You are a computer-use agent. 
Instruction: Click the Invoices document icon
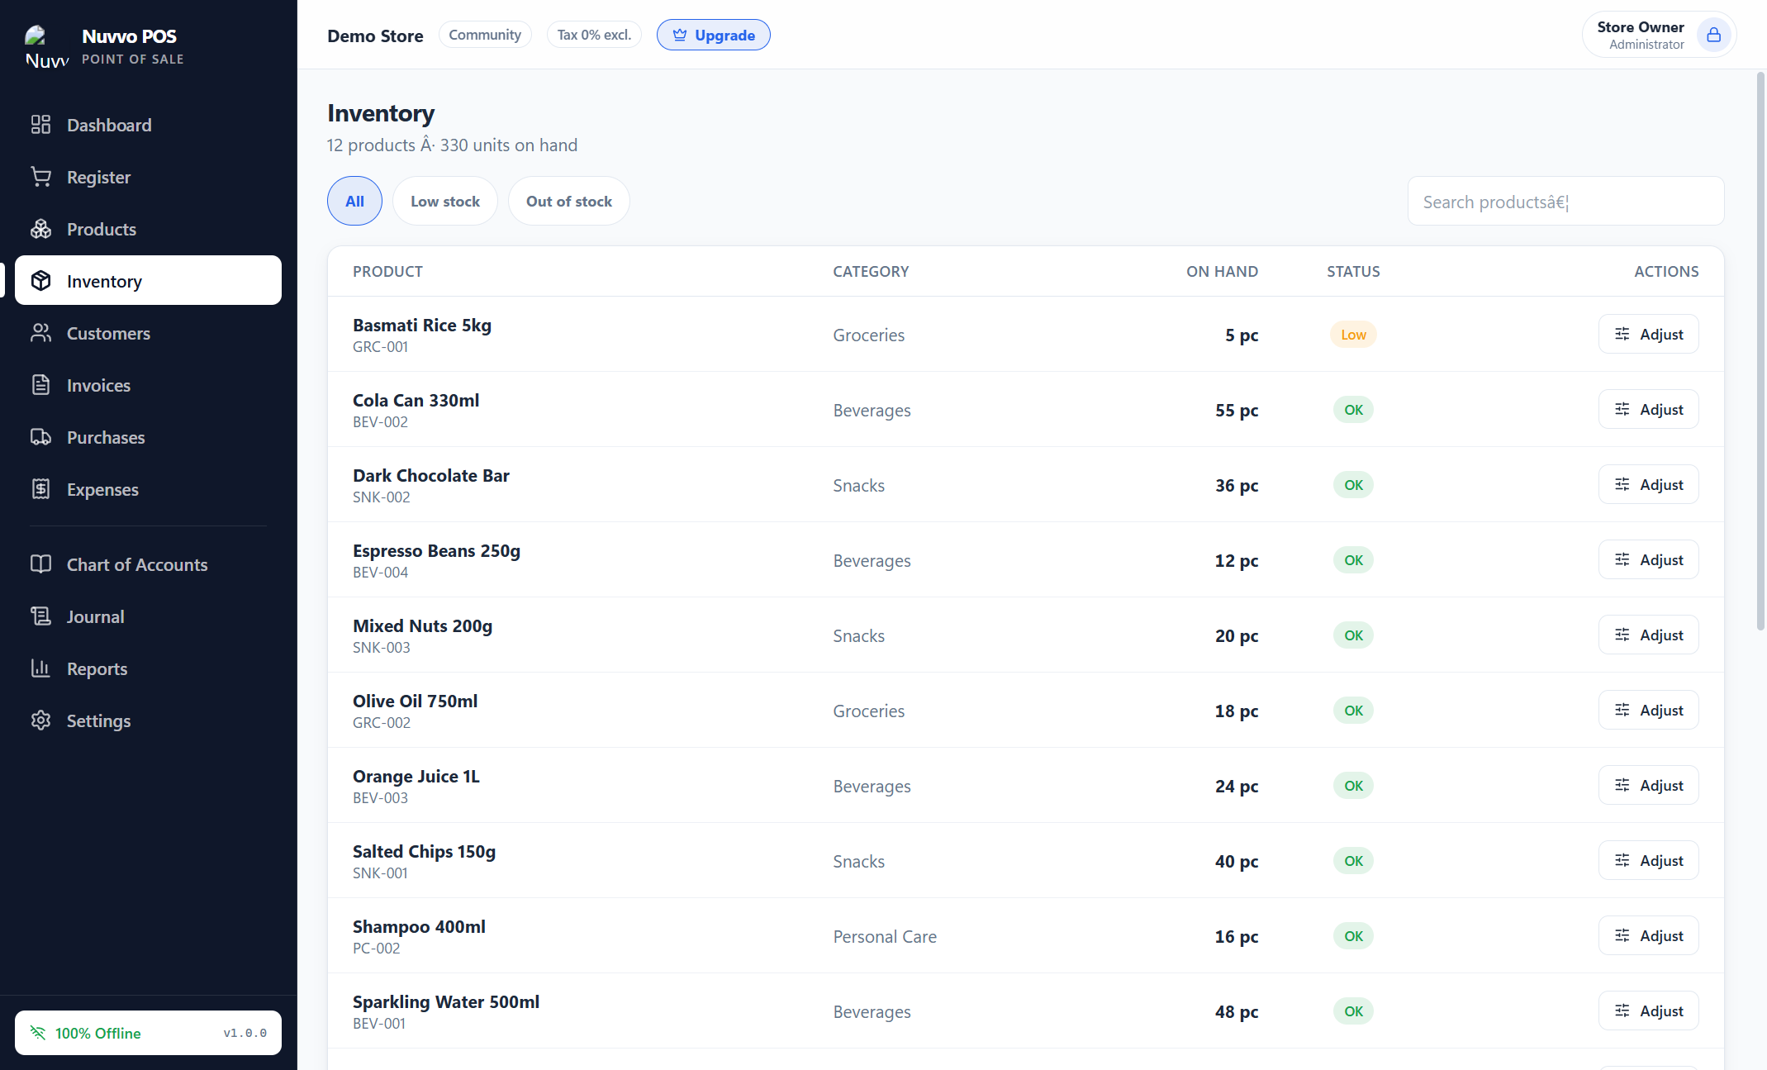[40, 385]
